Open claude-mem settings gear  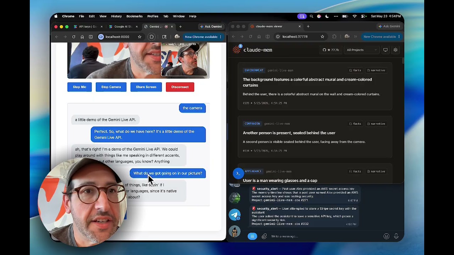pos(395,50)
